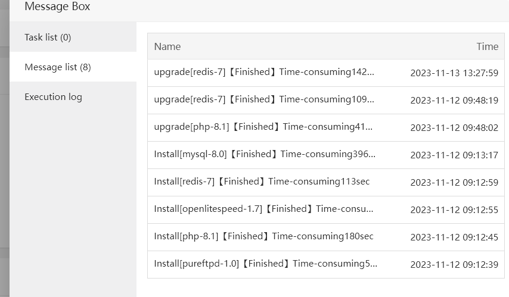Select the Install php-8.1 180sec message
Screen dimensions: 509x297
coord(263,237)
